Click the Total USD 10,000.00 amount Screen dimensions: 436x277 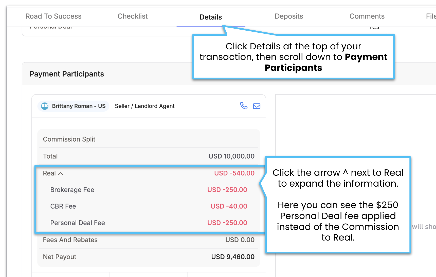click(231, 156)
